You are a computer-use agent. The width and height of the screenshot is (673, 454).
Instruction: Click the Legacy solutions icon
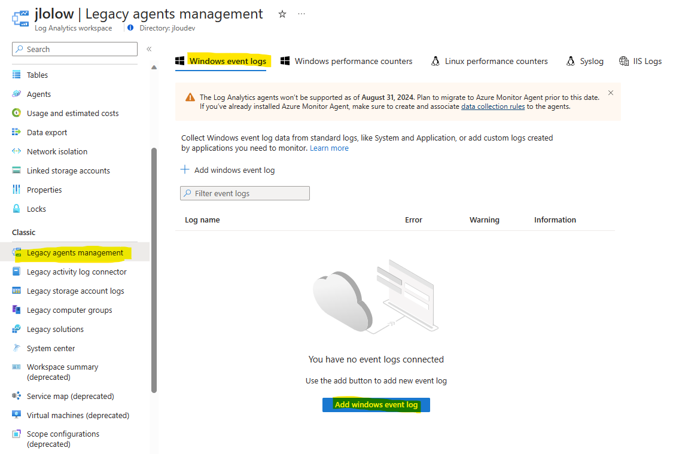pos(16,329)
